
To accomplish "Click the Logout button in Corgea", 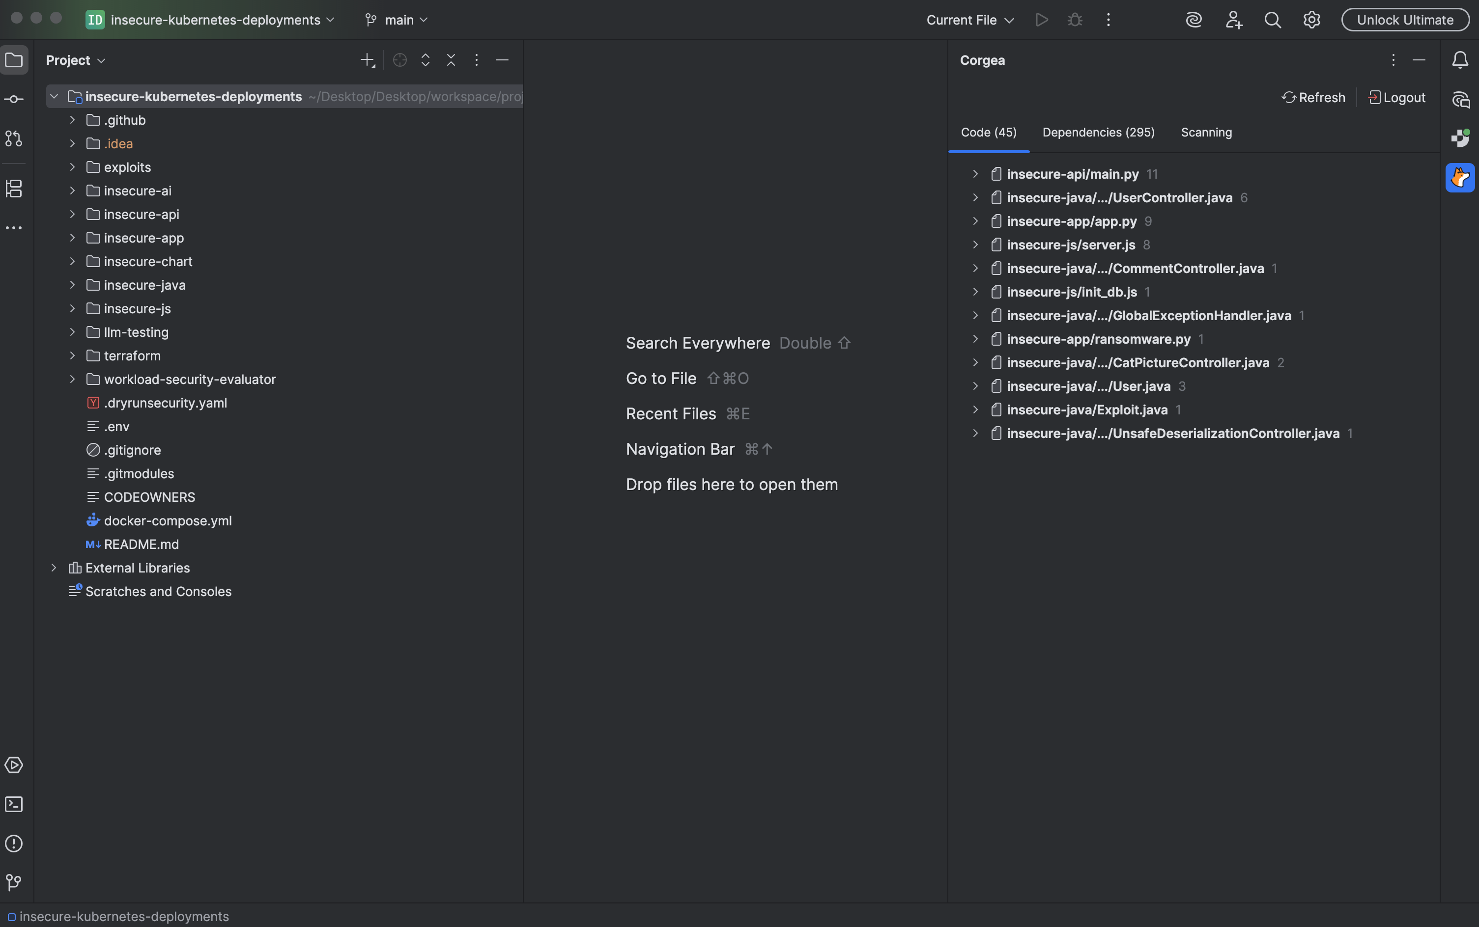I will [1397, 98].
